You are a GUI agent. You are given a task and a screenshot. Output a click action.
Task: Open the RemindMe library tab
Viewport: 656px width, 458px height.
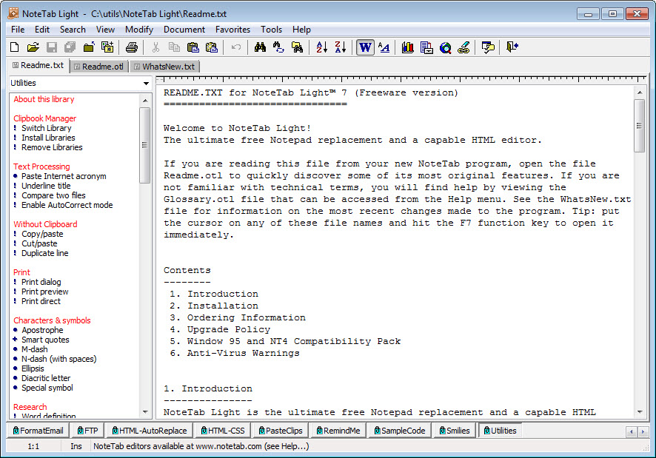coord(338,431)
